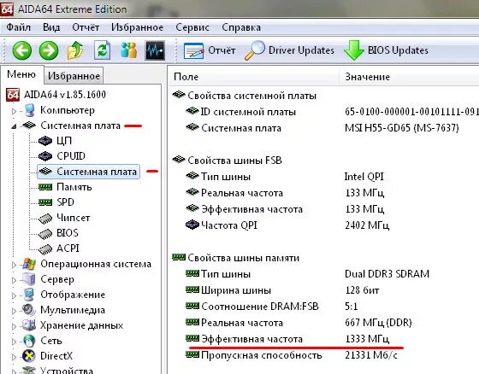Image resolution: width=479 pixels, height=374 pixels.
Task: Expand the DirectX node arrow
Action: [x=14, y=357]
